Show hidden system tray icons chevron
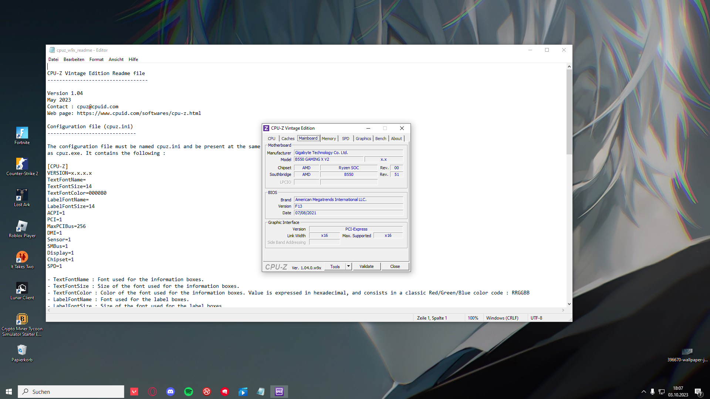 (644, 392)
